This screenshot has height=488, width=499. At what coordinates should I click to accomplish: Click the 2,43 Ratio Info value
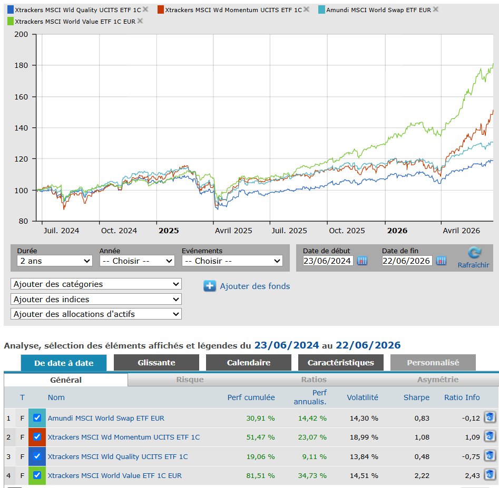click(x=472, y=475)
